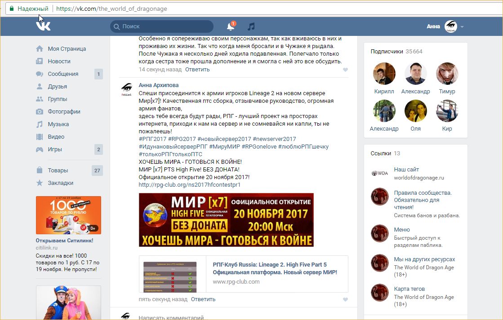Open Музыка sidebar link

tap(58, 124)
